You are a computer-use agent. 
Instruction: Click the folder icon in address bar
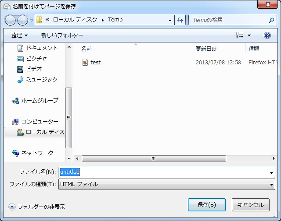[x=39, y=20]
